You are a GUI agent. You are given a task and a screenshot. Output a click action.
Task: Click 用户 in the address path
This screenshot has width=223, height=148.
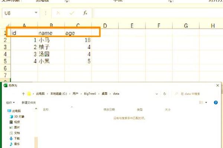[75, 94]
